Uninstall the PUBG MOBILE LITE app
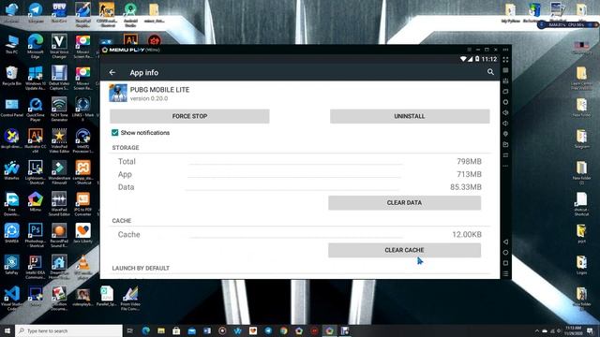Image resolution: width=600 pixels, height=337 pixels. click(410, 116)
